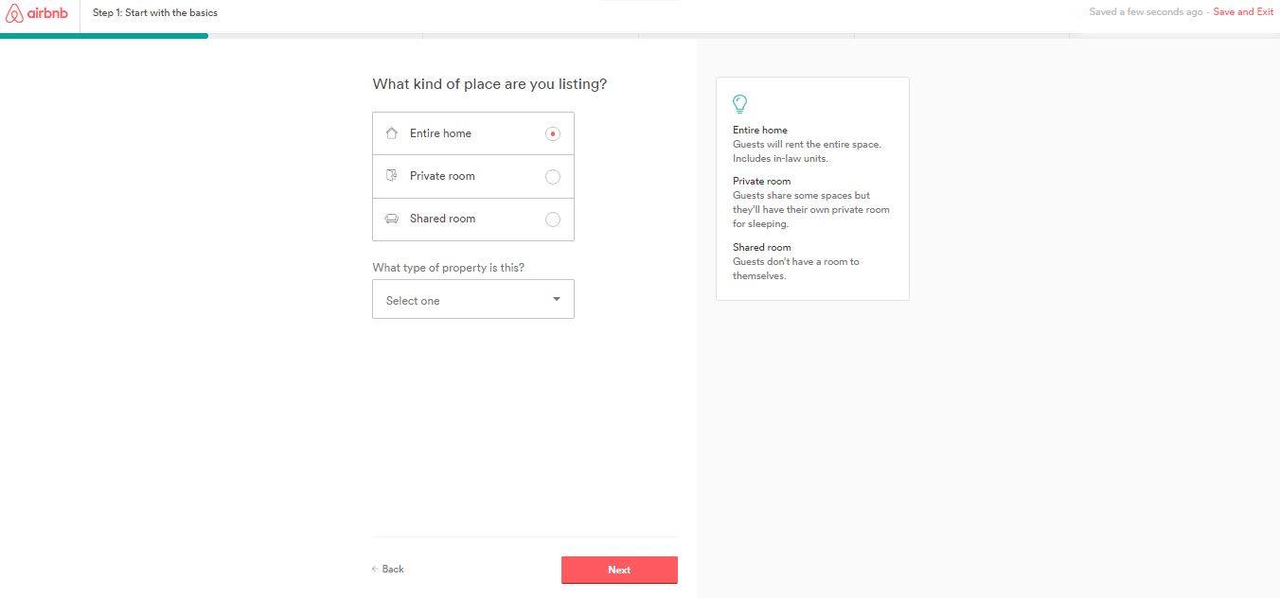This screenshot has width=1280, height=598.
Task: Click the sofa icon beside Shared room
Action: (x=392, y=219)
